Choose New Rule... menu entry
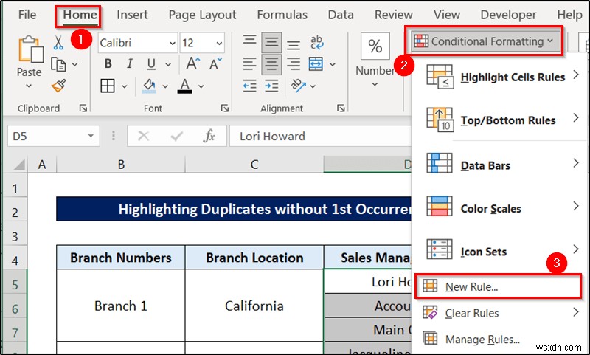Image resolution: width=590 pixels, height=355 pixels. click(498, 286)
